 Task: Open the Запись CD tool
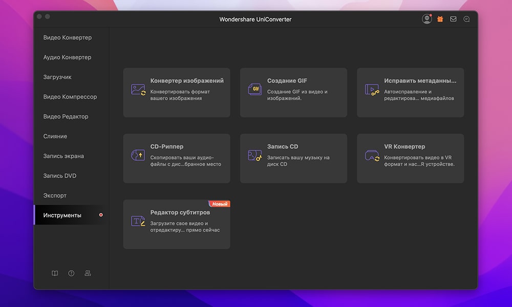click(293, 158)
